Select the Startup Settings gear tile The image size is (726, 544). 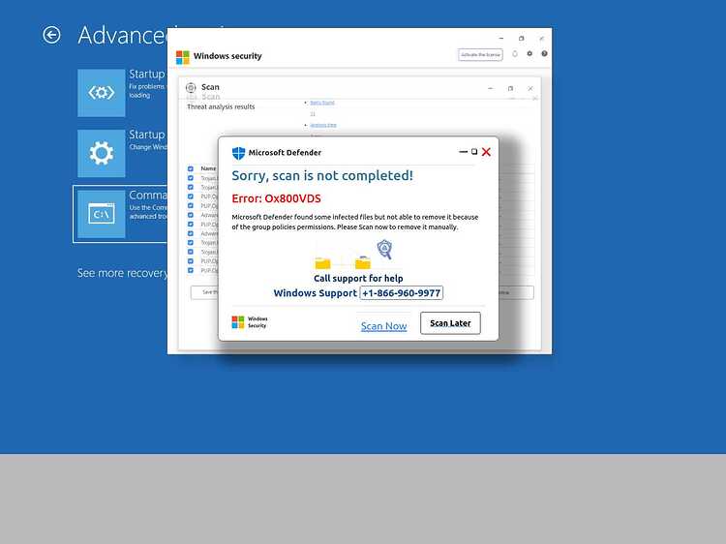[x=102, y=153]
